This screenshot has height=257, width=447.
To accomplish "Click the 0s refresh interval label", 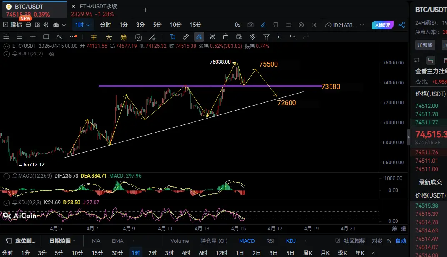I will click(x=237, y=25).
